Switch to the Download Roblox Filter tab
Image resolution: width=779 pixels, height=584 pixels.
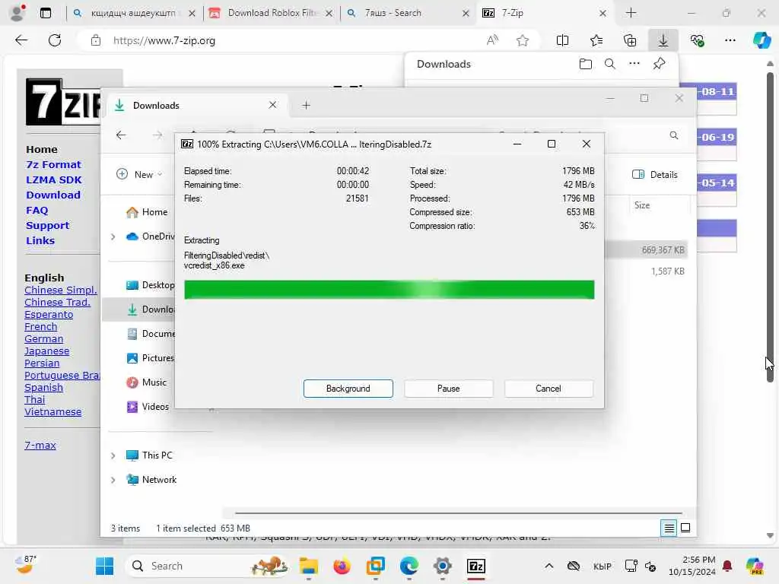coord(271,13)
